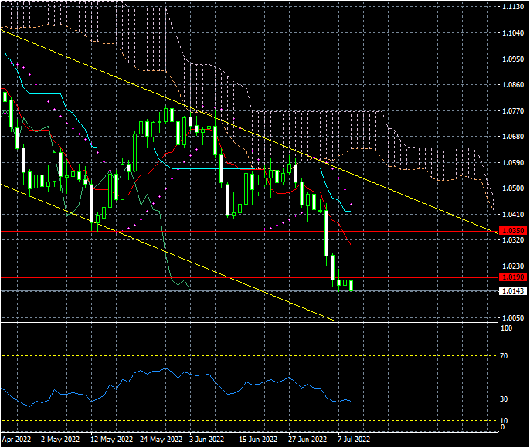
Task: Select the 1.0410 price scale value
Action: (x=513, y=214)
